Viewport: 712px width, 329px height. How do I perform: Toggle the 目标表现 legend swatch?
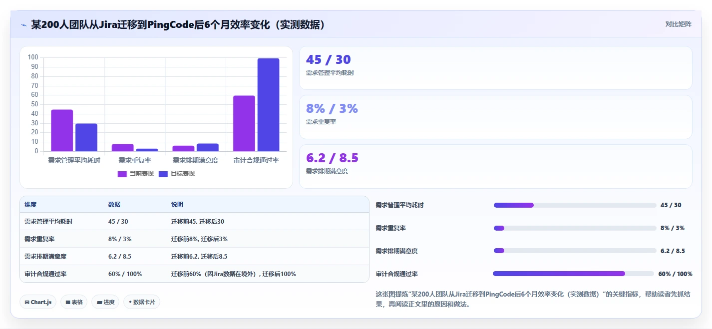click(163, 174)
